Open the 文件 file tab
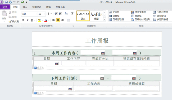The height and width of the screenshot is (100, 172). [x=5, y=7]
